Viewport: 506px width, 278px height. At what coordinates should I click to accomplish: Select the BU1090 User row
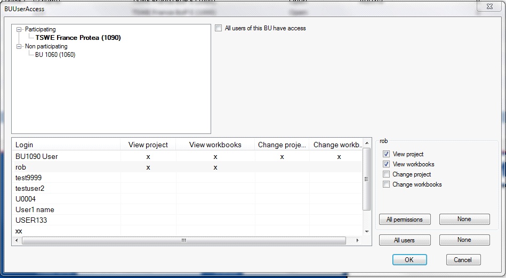click(x=37, y=157)
